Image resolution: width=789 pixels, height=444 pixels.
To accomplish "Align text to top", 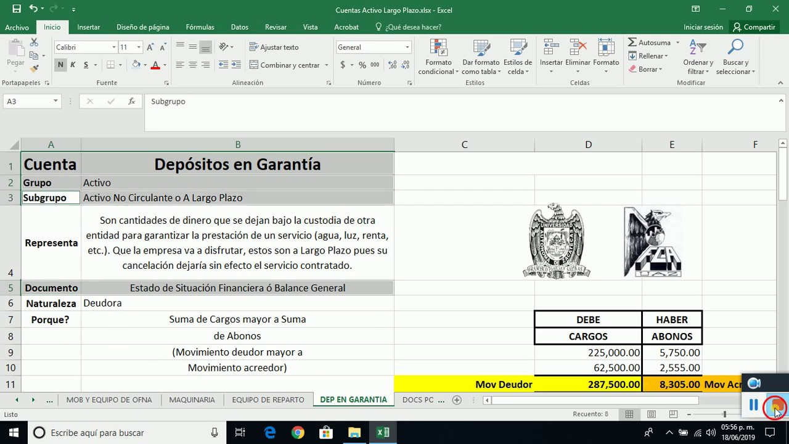I will click(180, 47).
